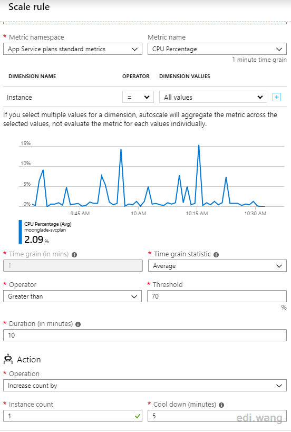This screenshot has width=291, height=432.
Task: Open the Time grain statistic Average dropdown
Action: tap(217, 266)
